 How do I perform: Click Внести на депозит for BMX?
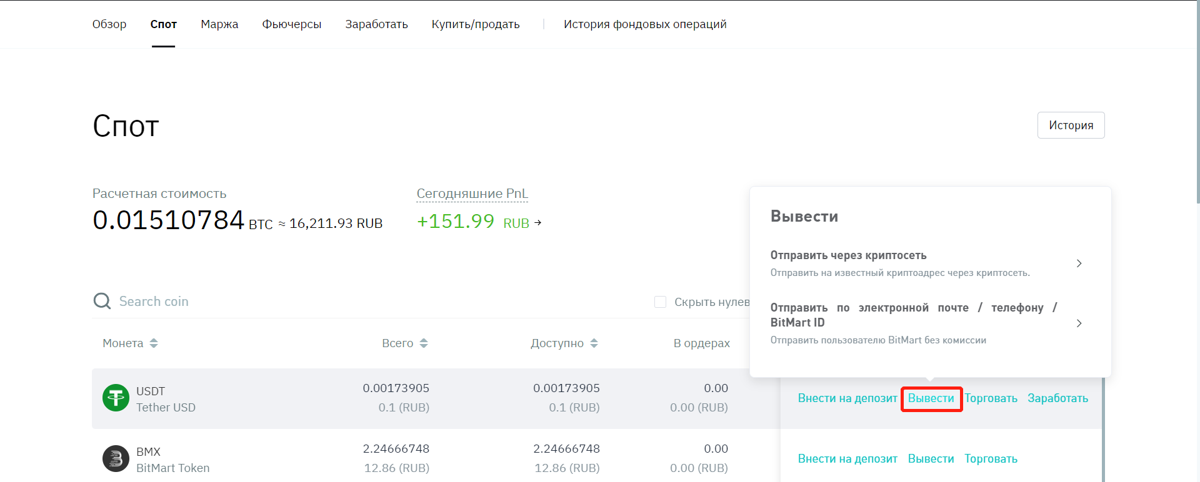(847, 459)
